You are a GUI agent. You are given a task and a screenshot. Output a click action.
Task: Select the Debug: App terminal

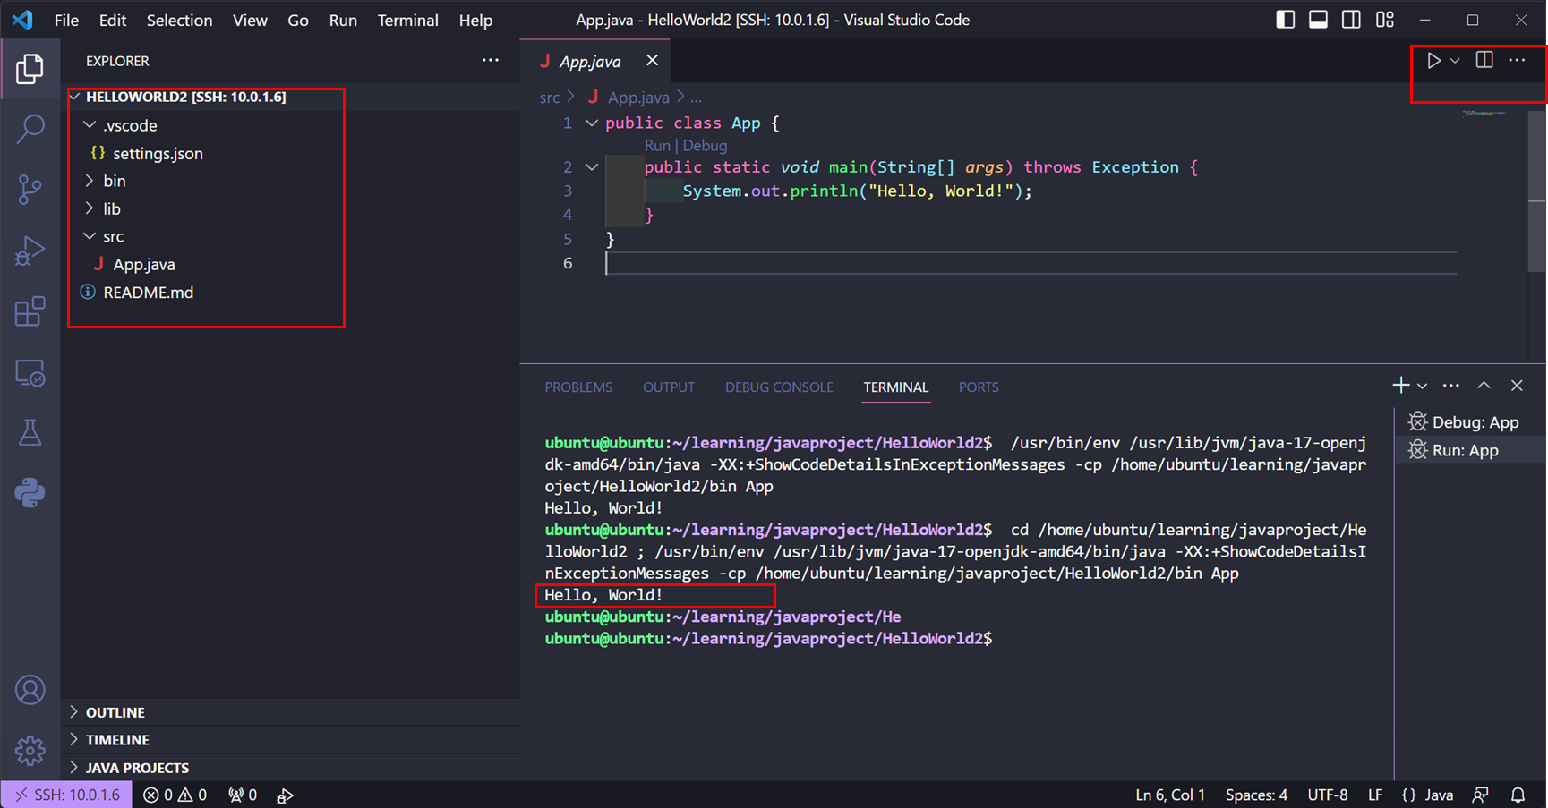click(x=1470, y=422)
